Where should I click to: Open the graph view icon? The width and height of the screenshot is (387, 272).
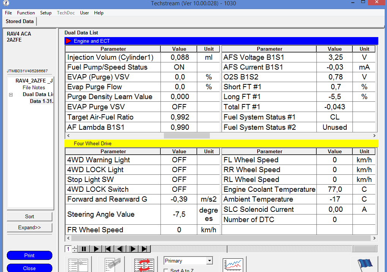point(233,264)
